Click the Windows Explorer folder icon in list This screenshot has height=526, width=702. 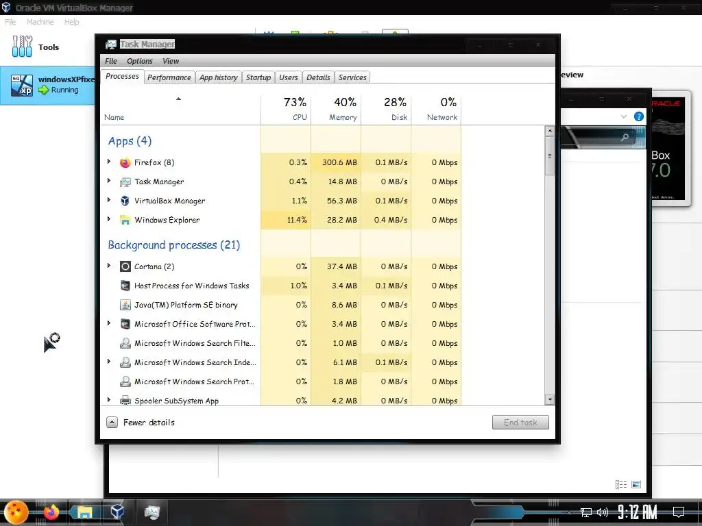125,220
